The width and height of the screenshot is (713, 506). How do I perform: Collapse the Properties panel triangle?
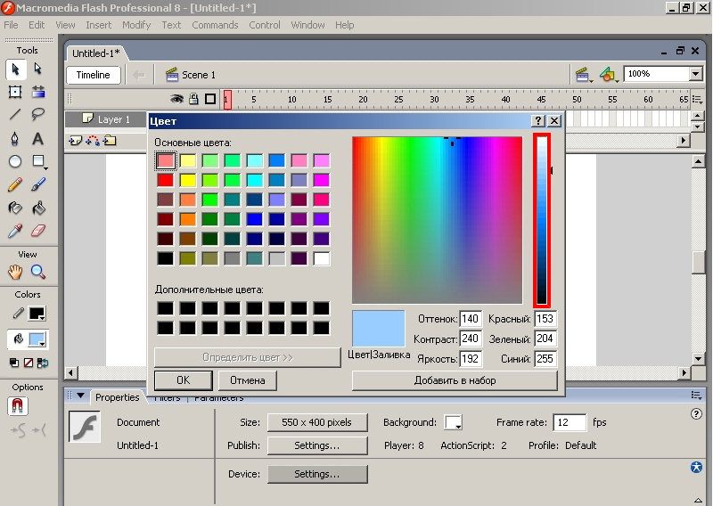(80, 396)
